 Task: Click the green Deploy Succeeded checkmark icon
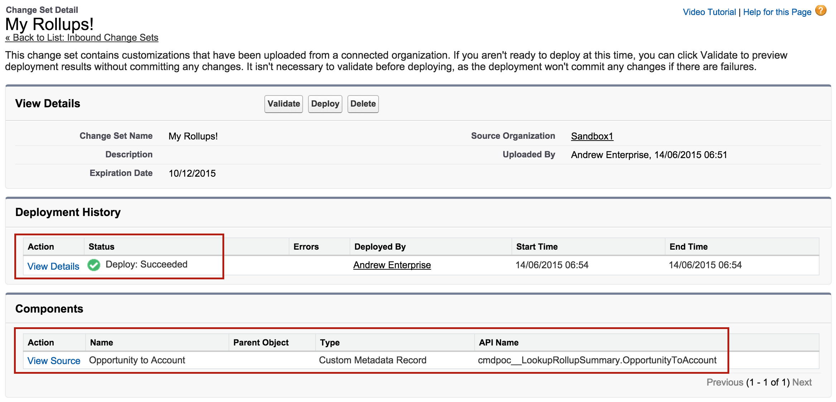(x=94, y=265)
